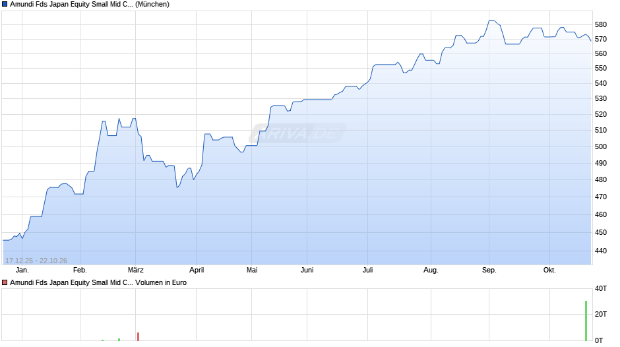
Task: Click the 490 price axis value
Action: coord(601,163)
